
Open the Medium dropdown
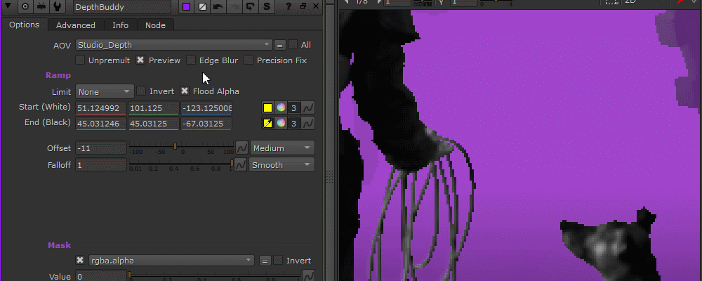[x=282, y=148]
